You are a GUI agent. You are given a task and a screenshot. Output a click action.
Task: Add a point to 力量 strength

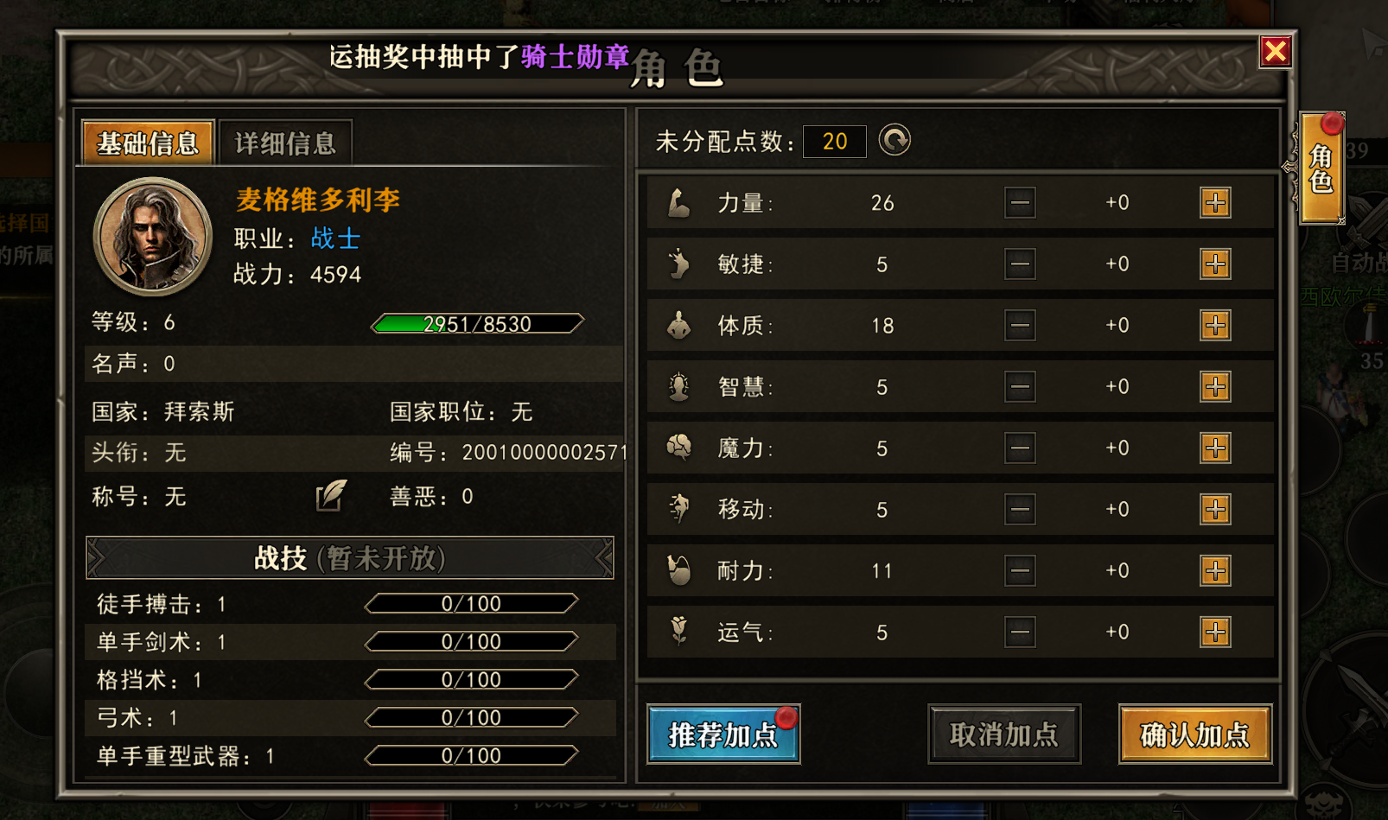1215,203
